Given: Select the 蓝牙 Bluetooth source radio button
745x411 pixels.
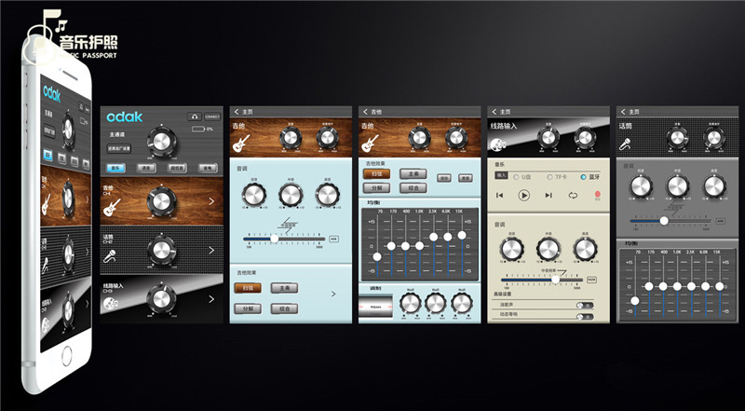Looking at the screenshot, I should tap(583, 177).
